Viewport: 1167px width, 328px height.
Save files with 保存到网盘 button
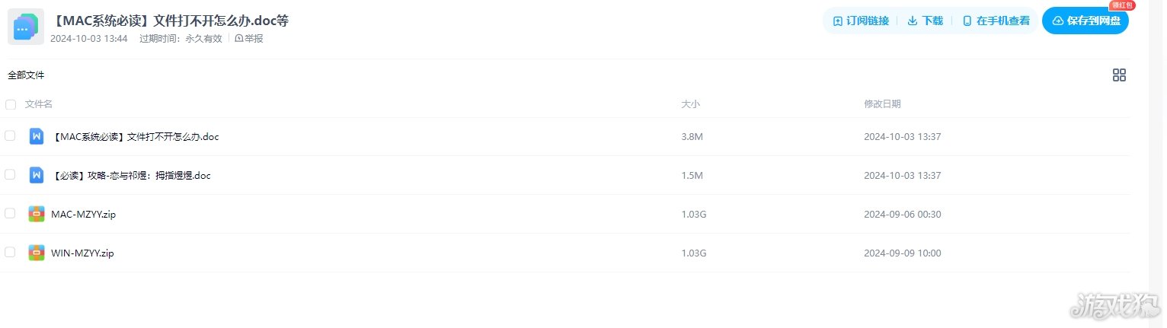coord(1085,21)
